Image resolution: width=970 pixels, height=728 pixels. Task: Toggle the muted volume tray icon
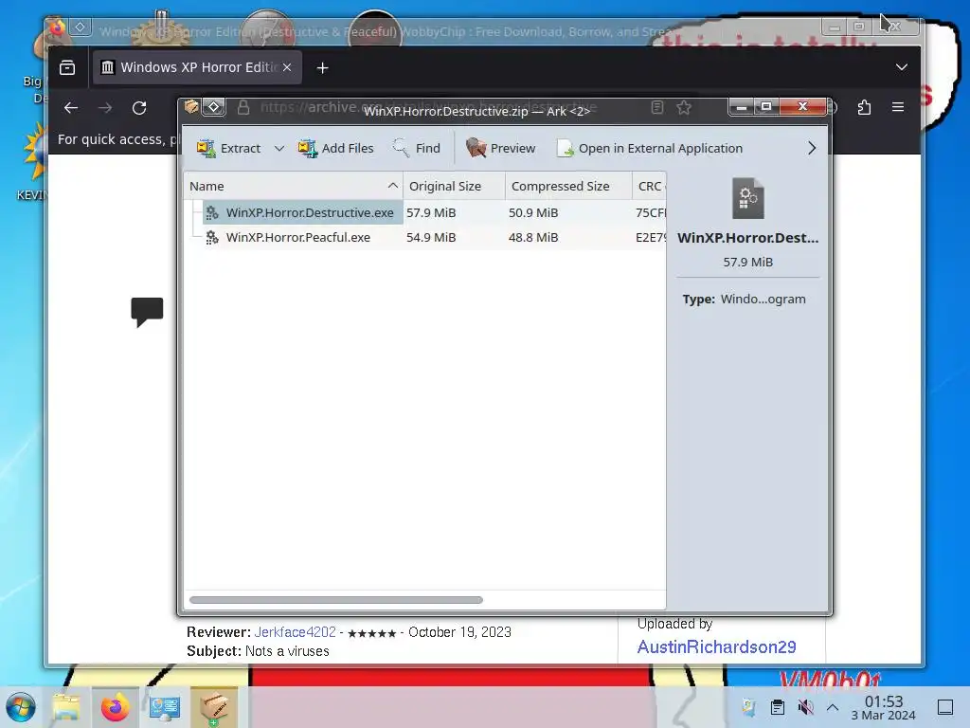pos(805,707)
